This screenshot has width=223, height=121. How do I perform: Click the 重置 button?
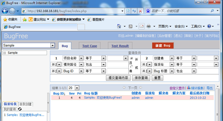coord(157,78)
